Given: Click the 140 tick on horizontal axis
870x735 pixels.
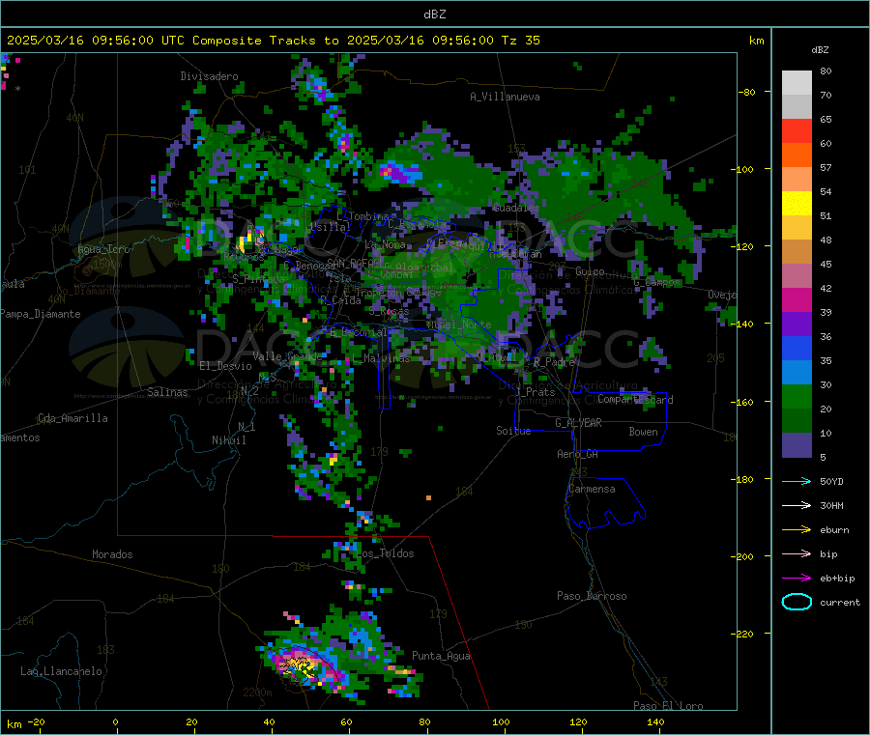Looking at the screenshot, I should 655,721.
